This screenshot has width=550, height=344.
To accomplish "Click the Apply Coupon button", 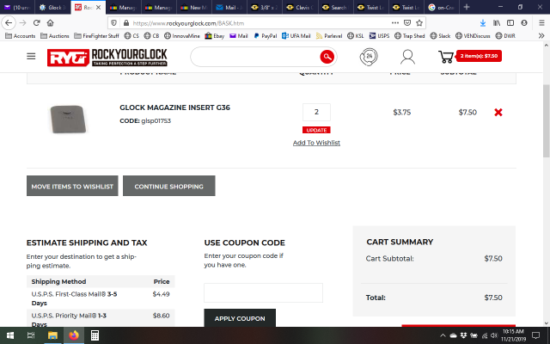I will [240, 318].
